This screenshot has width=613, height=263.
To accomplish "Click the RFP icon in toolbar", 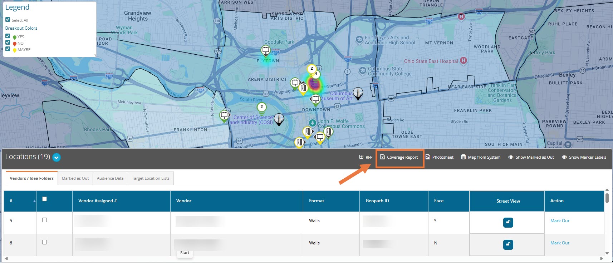I will [361, 157].
